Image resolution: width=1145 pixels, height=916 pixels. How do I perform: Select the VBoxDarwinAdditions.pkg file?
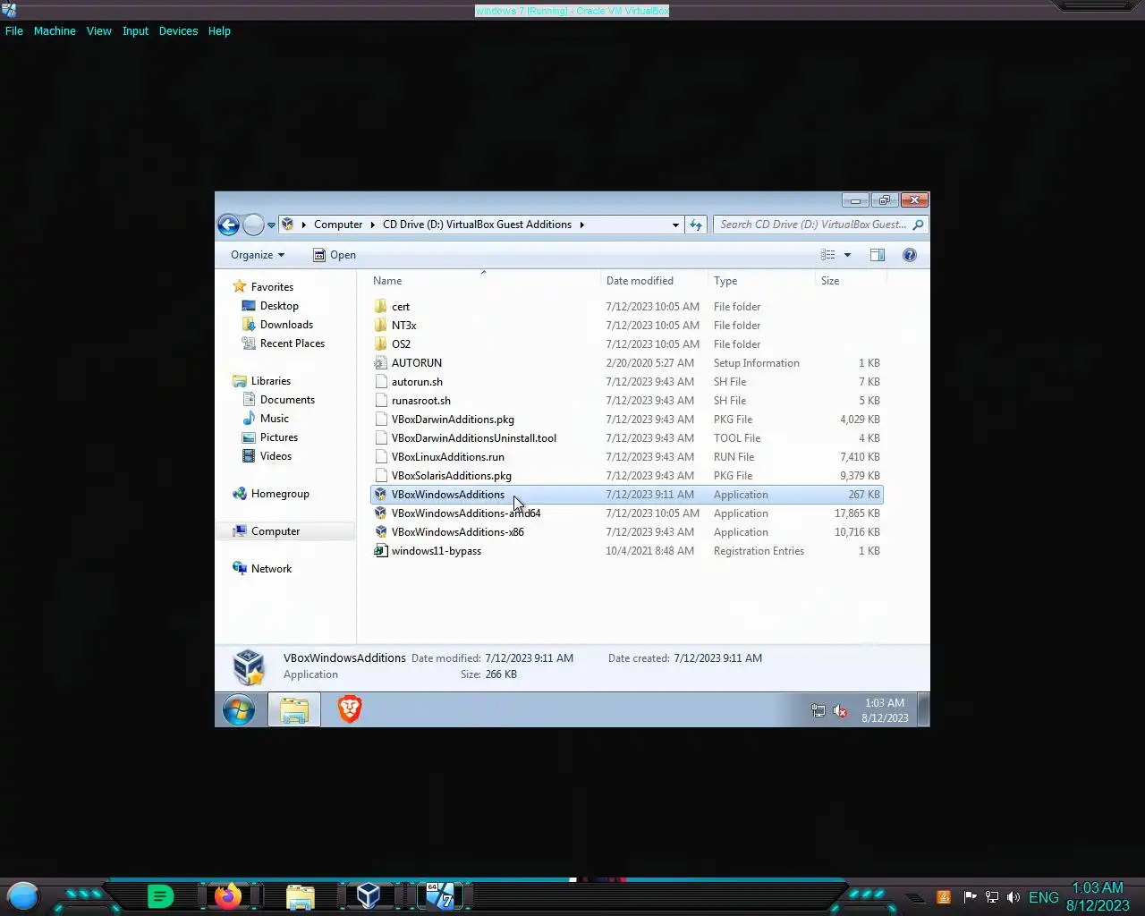[453, 420]
